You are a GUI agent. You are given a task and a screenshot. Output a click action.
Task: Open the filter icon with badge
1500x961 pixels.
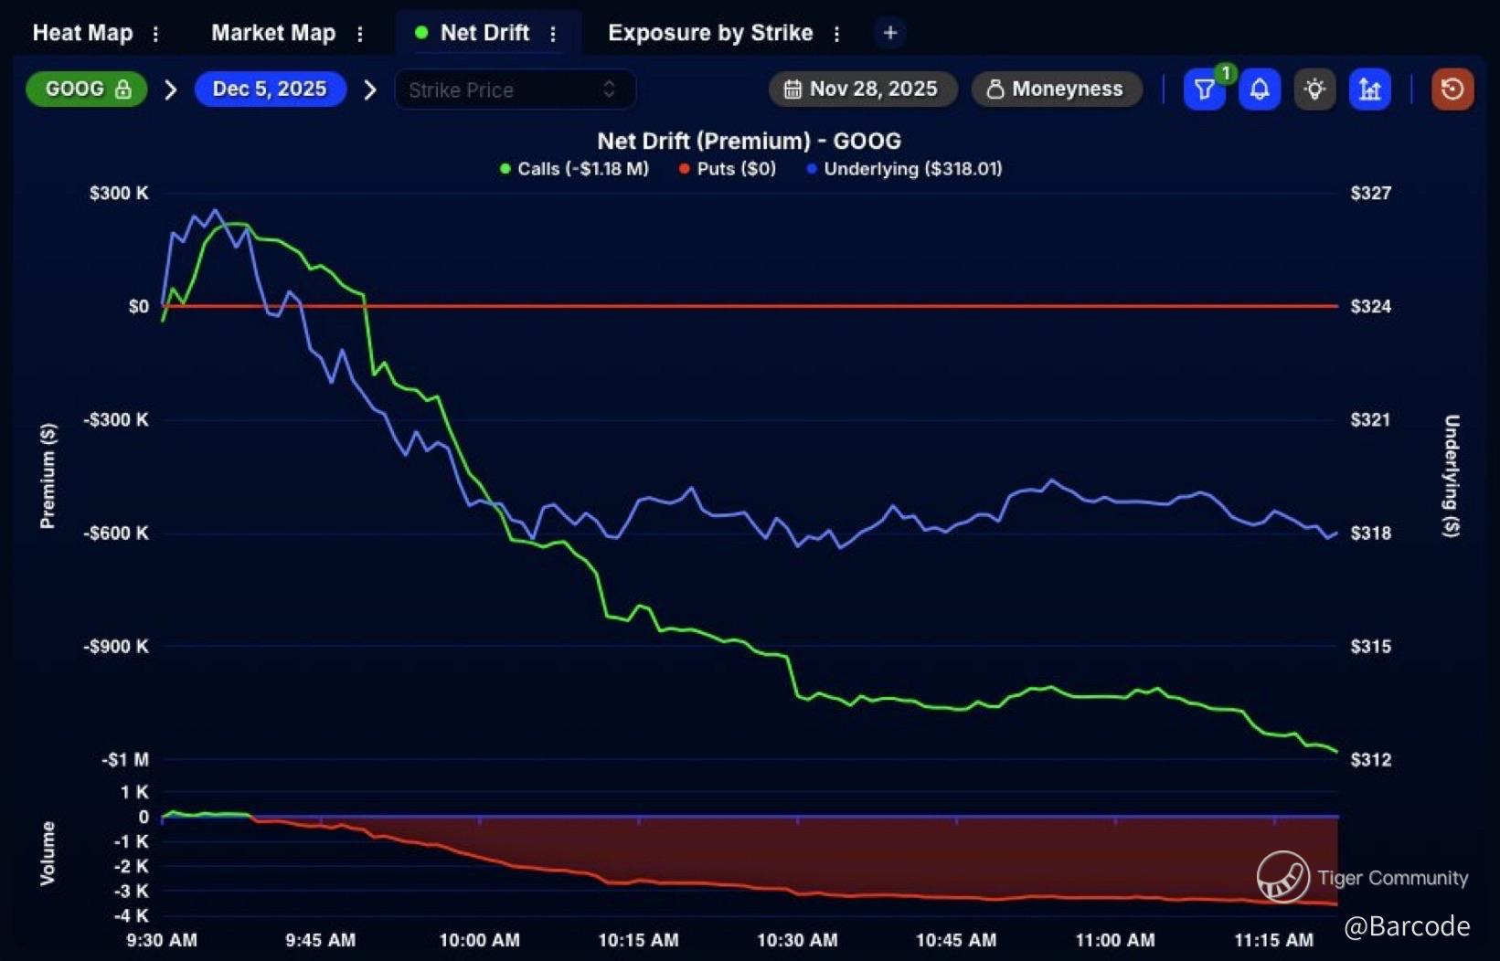pos(1204,90)
